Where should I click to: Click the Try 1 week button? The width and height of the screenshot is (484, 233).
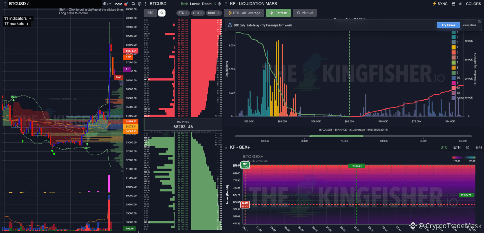449,25
